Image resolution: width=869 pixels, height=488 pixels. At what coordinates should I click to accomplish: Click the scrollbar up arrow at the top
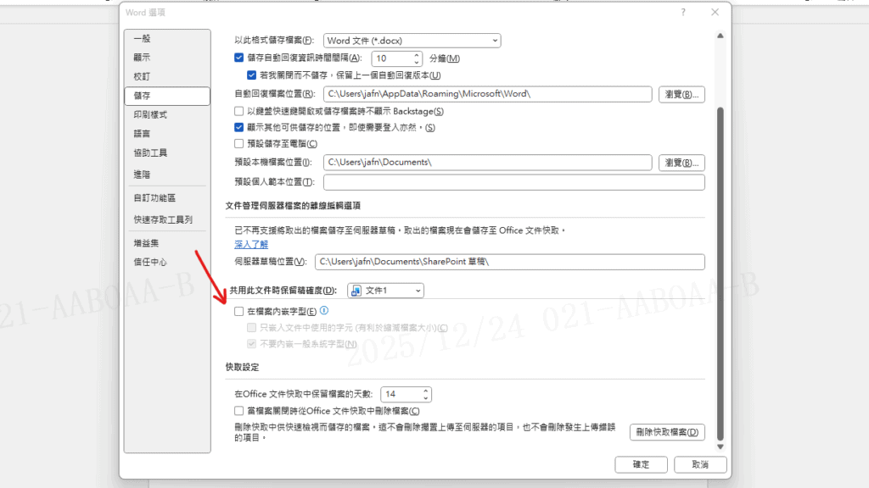pyautogui.click(x=720, y=36)
